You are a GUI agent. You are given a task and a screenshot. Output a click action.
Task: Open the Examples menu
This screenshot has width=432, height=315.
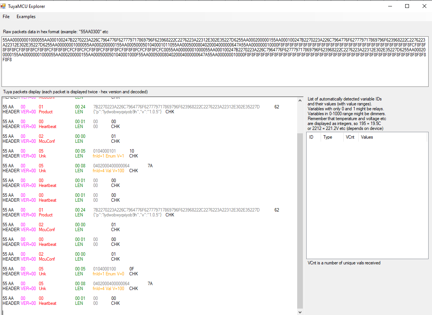26,17
